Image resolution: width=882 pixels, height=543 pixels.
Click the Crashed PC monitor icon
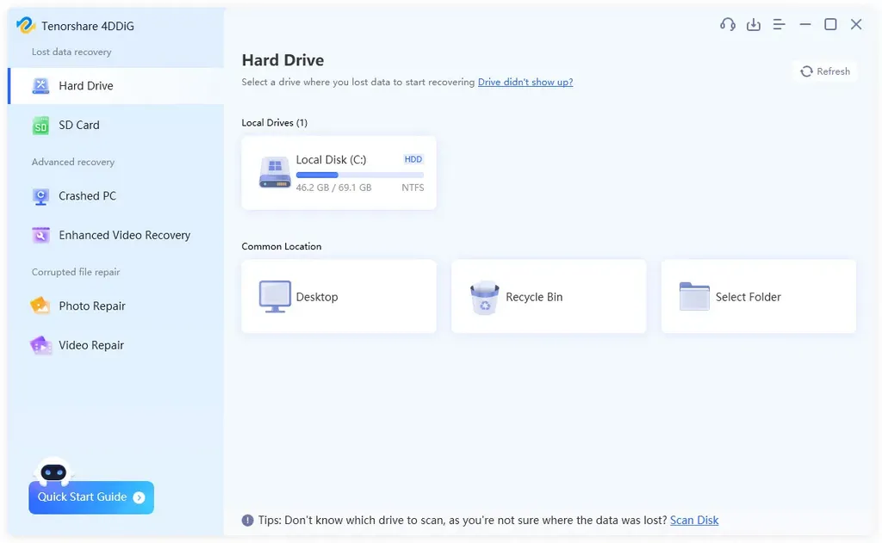pyautogui.click(x=40, y=196)
